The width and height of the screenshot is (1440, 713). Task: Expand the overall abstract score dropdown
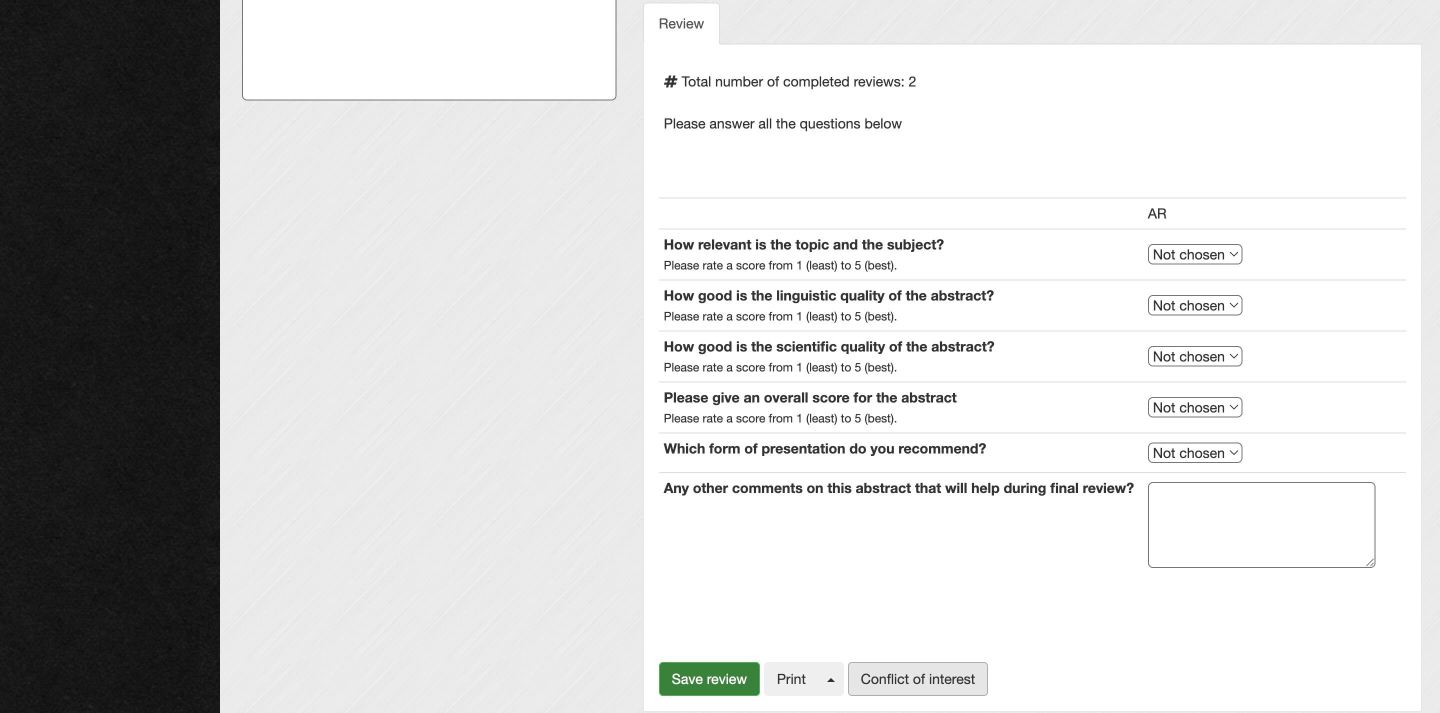coord(1194,407)
